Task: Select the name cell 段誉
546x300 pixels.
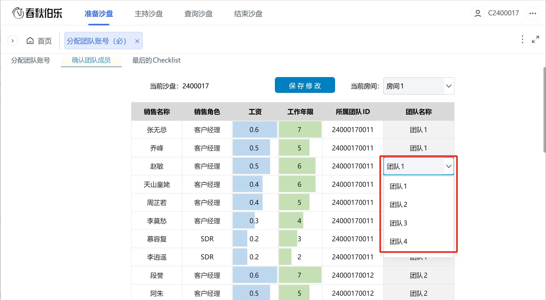Action: coord(157,275)
